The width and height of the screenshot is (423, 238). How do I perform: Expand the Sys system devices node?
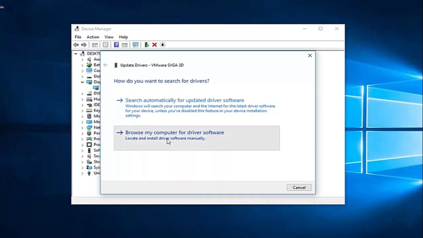(82, 167)
